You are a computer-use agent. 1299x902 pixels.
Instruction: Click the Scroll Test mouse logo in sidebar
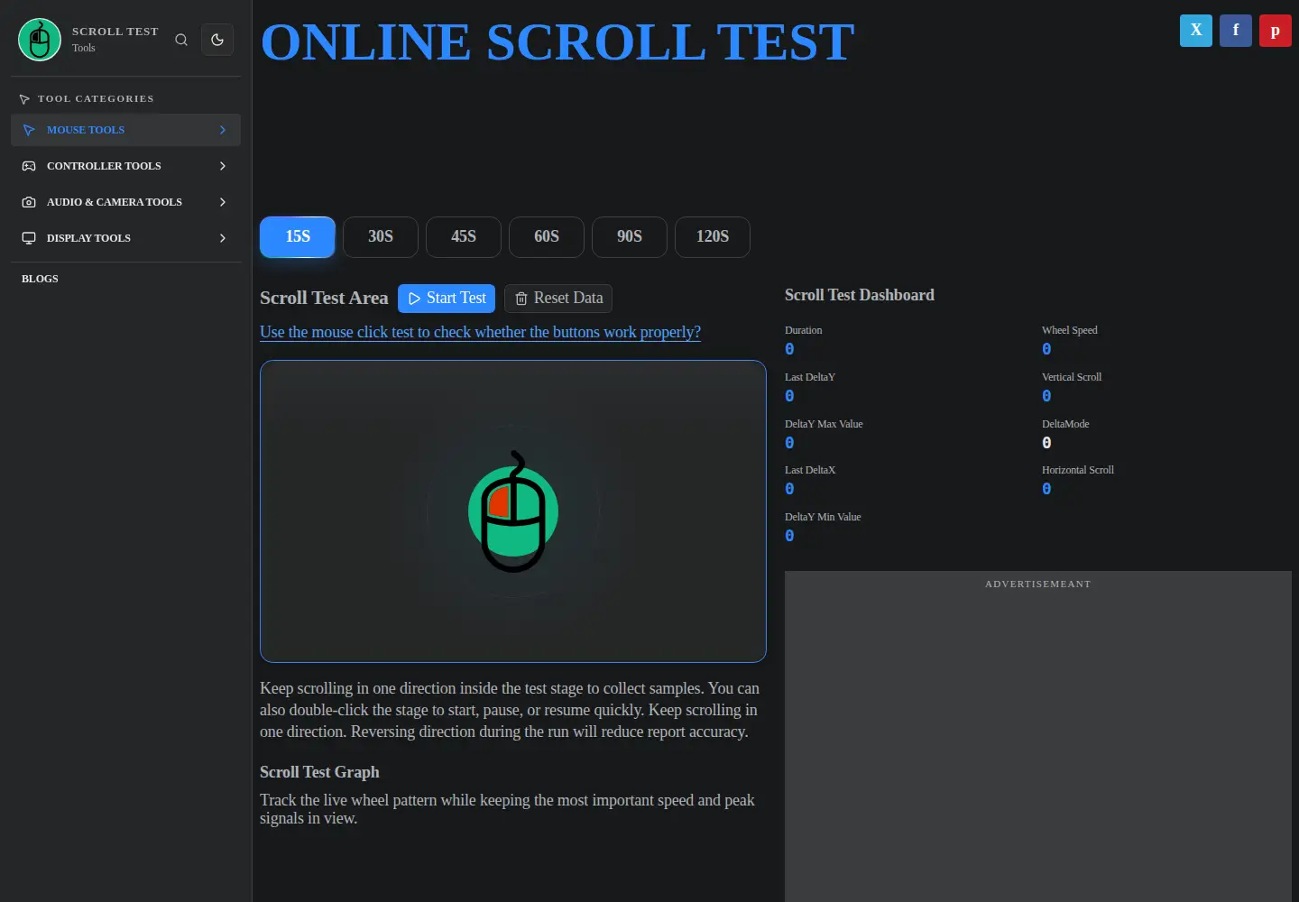pos(40,40)
